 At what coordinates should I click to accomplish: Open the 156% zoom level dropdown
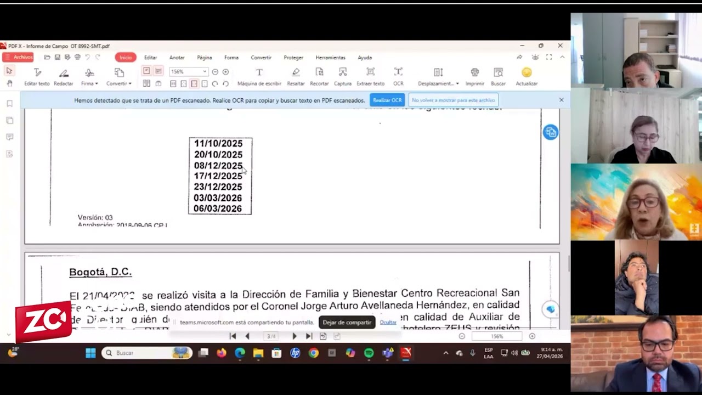205,72
